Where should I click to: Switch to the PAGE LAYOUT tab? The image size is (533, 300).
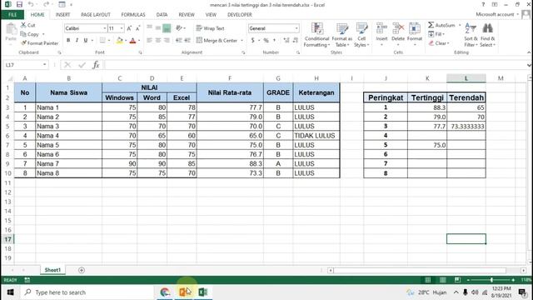click(96, 15)
